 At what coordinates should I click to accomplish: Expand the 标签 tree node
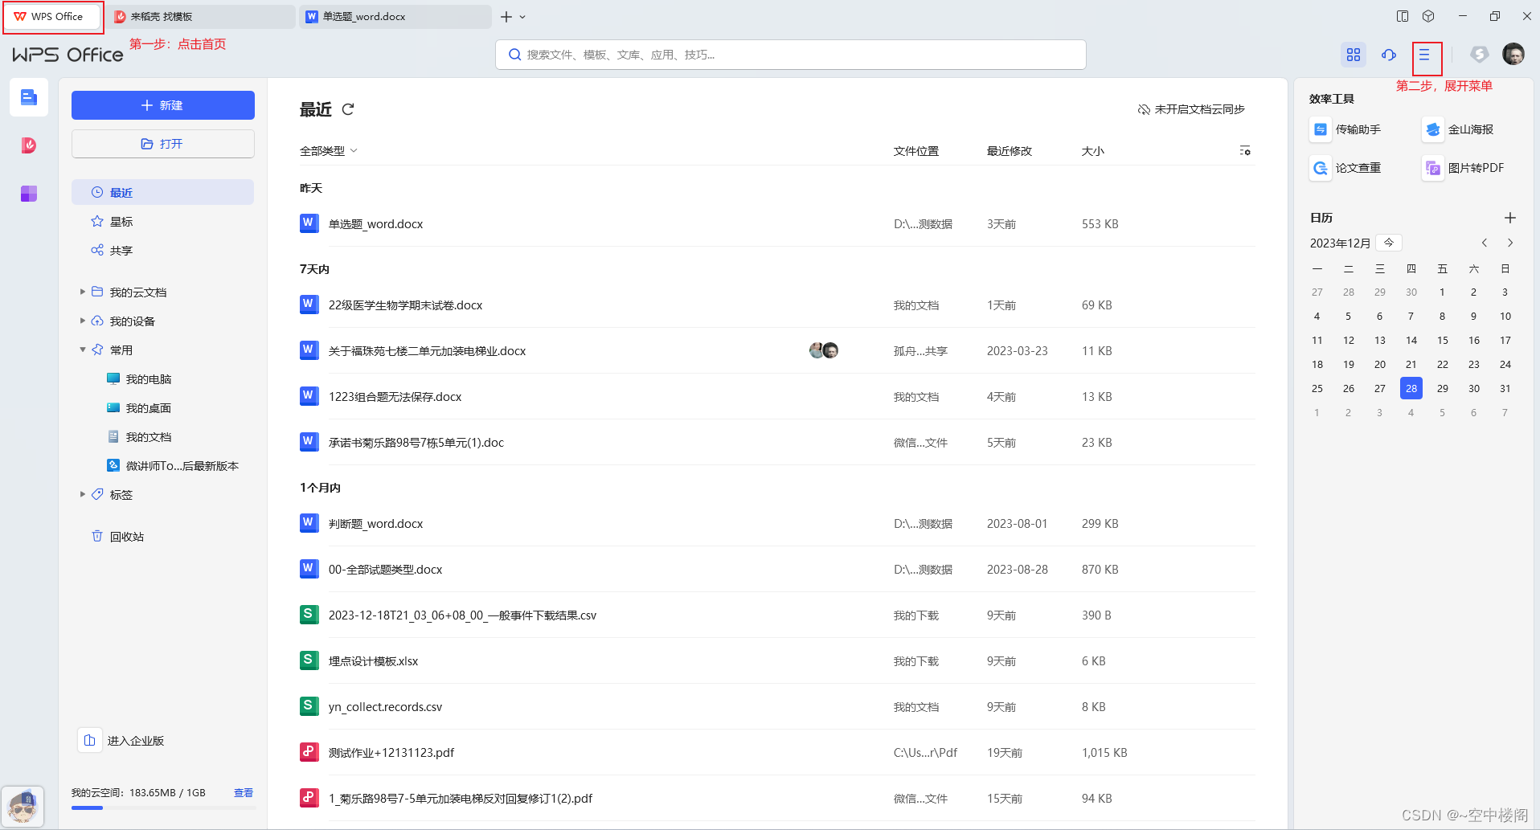(x=82, y=494)
